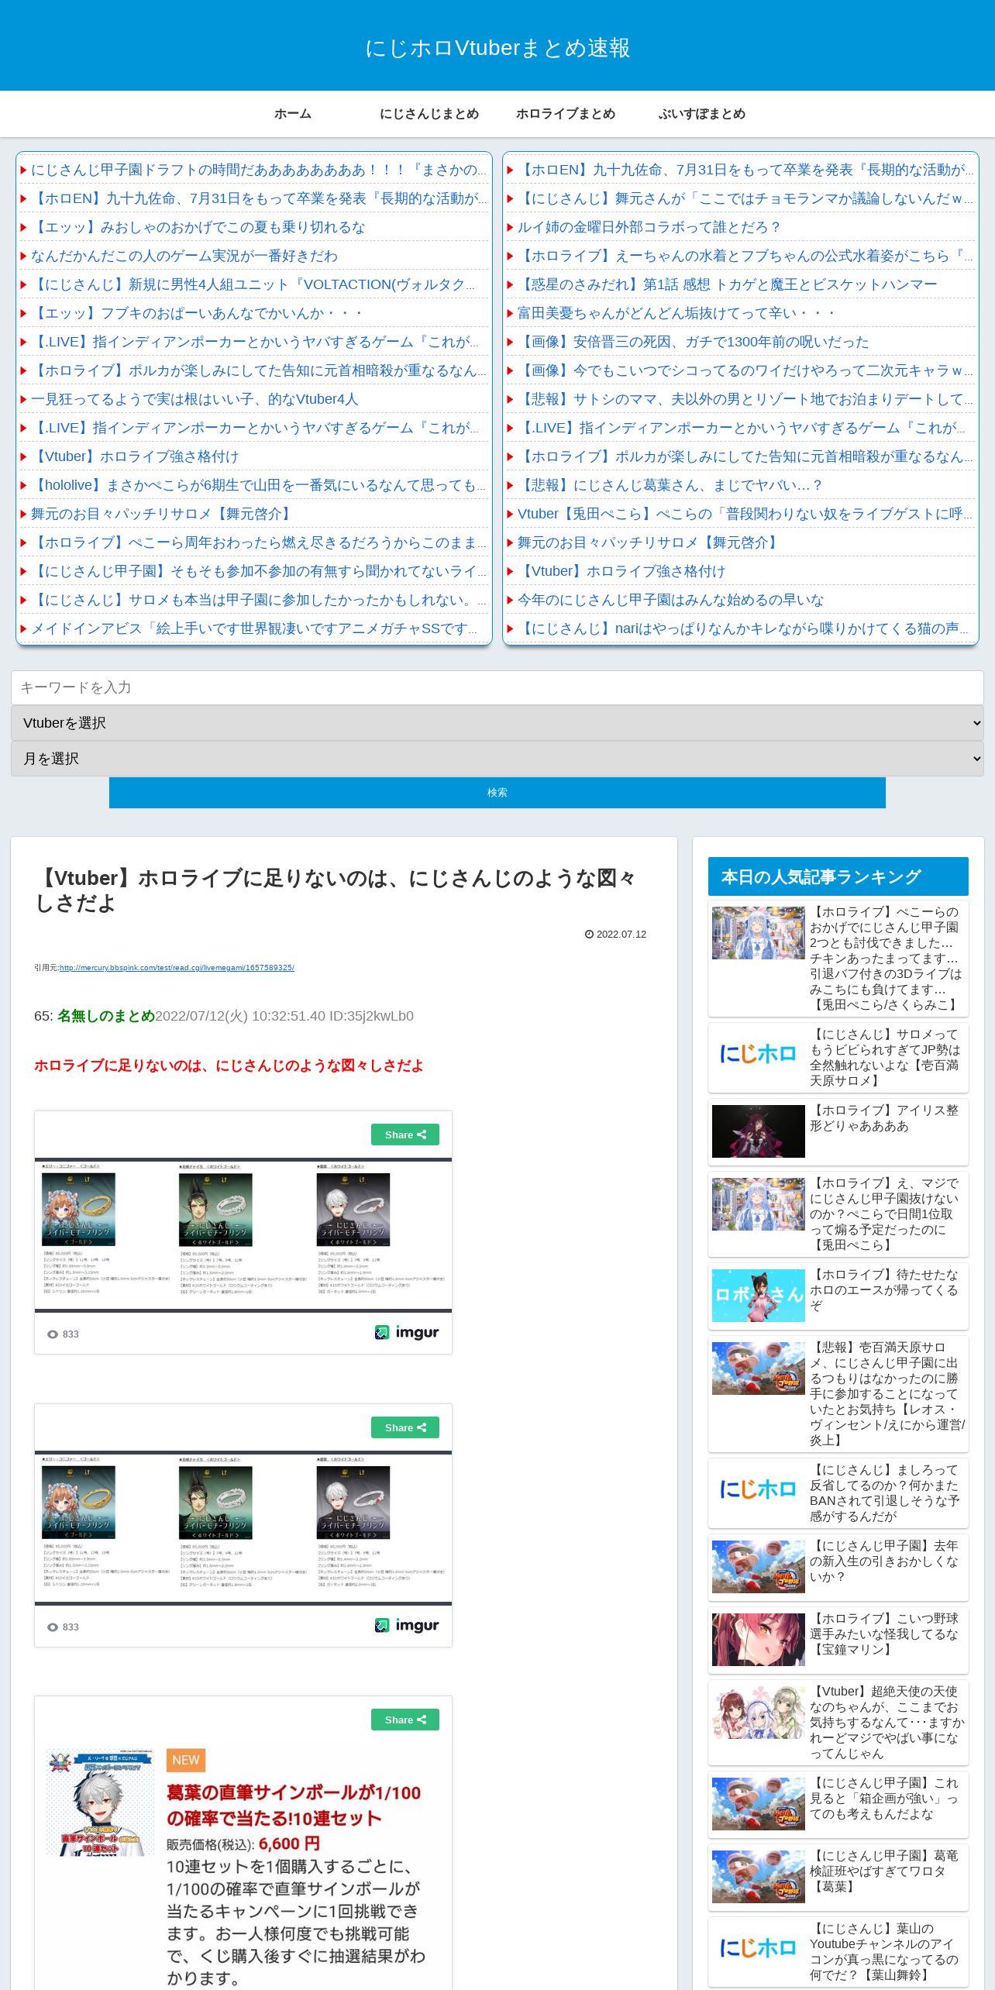The height and width of the screenshot is (1990, 995).
Task: Click the 一見狂ってるようで実は根はいい子 link
Action: pyautogui.click(x=195, y=399)
